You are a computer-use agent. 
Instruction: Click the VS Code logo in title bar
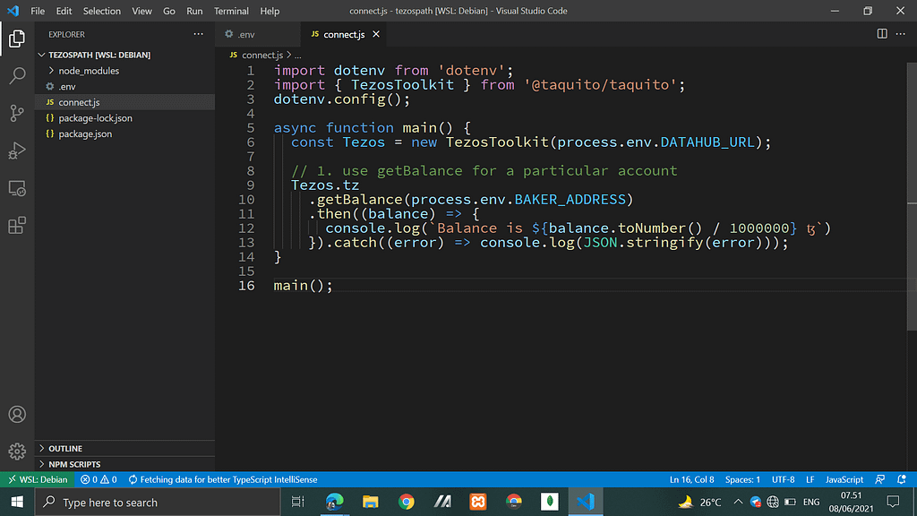click(13, 11)
